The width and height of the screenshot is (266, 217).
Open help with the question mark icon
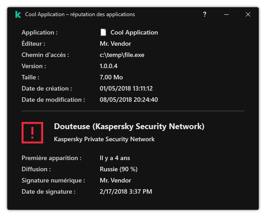click(x=205, y=14)
